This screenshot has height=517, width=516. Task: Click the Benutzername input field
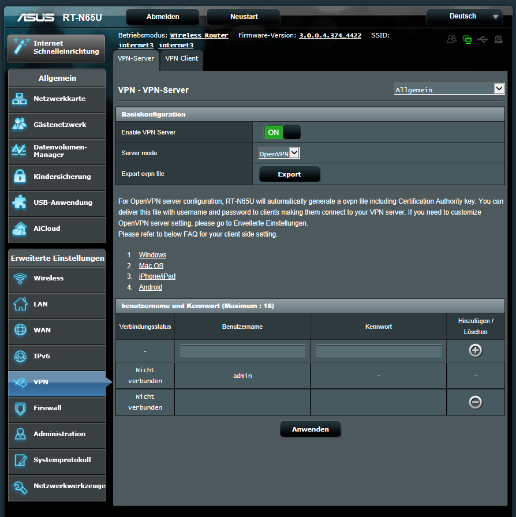click(242, 351)
